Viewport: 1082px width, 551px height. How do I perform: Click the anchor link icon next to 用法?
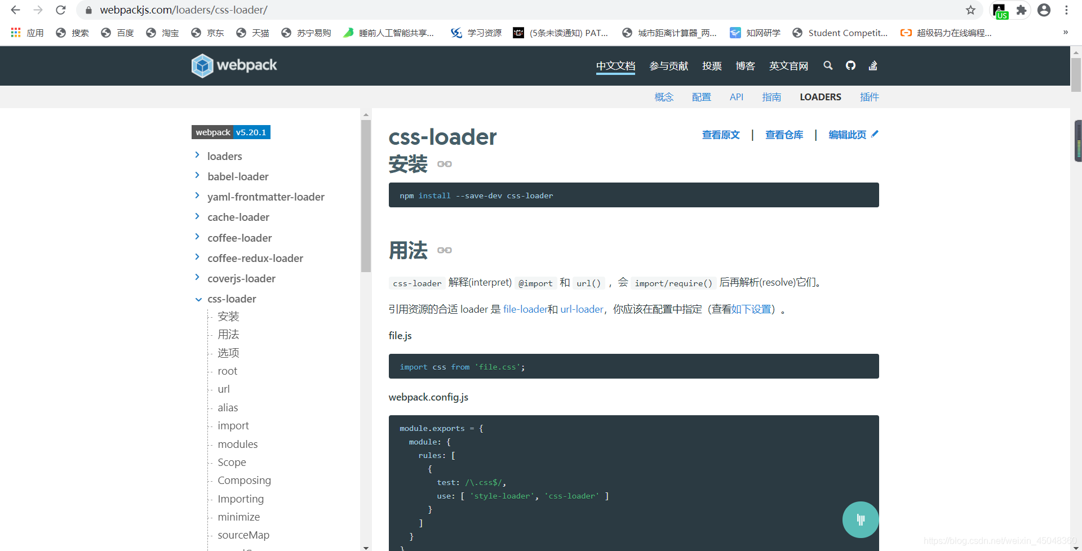445,250
